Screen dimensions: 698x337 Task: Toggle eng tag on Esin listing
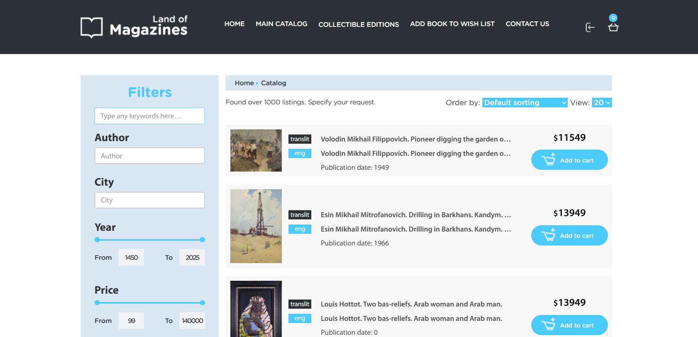(300, 229)
